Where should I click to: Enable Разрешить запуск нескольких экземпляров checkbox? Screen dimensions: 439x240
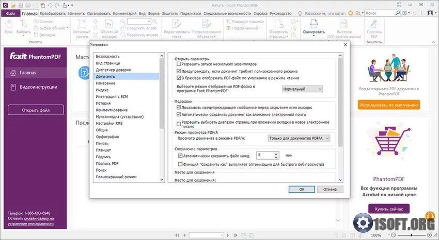179,64
